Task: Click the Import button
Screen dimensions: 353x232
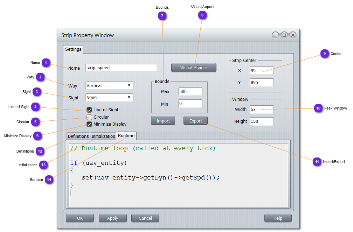Action: coord(163,121)
